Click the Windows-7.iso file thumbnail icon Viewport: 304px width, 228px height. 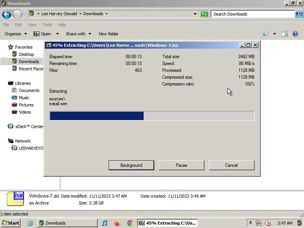click(15, 199)
